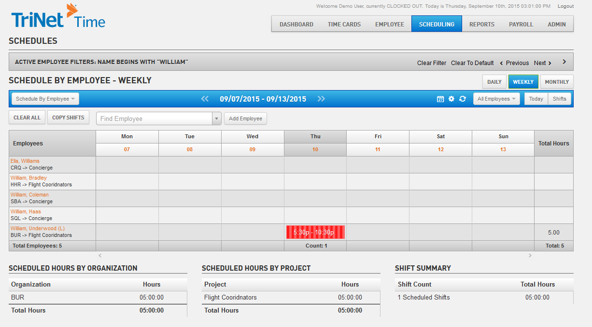Click the Count: 1 footer cell
The image size is (592, 327).
[x=315, y=246]
